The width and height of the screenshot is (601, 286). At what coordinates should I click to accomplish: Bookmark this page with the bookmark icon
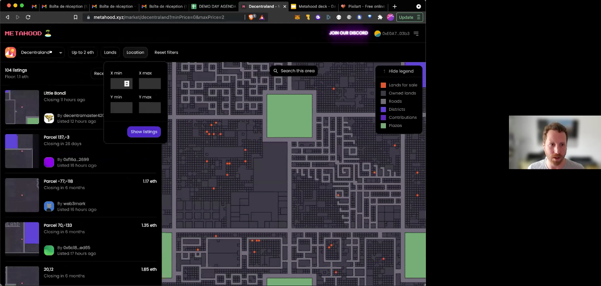75,17
